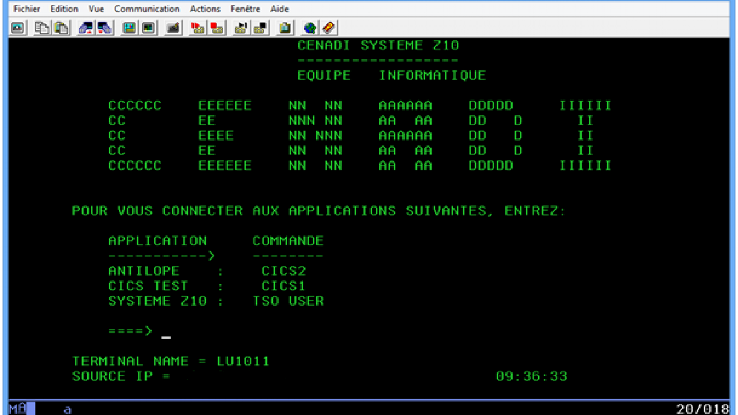738x415 pixels.
Task: Open the Aide menu
Action: click(279, 9)
